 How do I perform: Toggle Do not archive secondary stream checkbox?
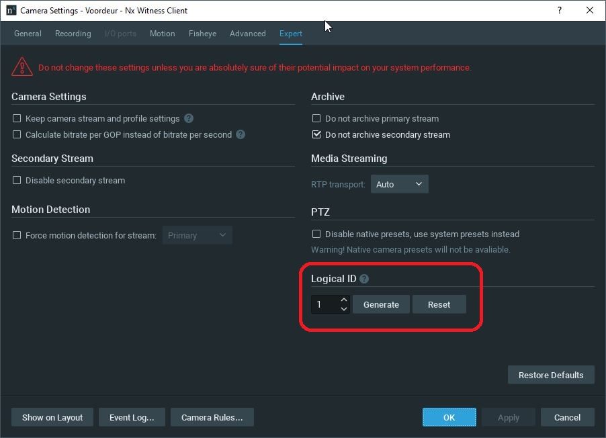tap(316, 134)
